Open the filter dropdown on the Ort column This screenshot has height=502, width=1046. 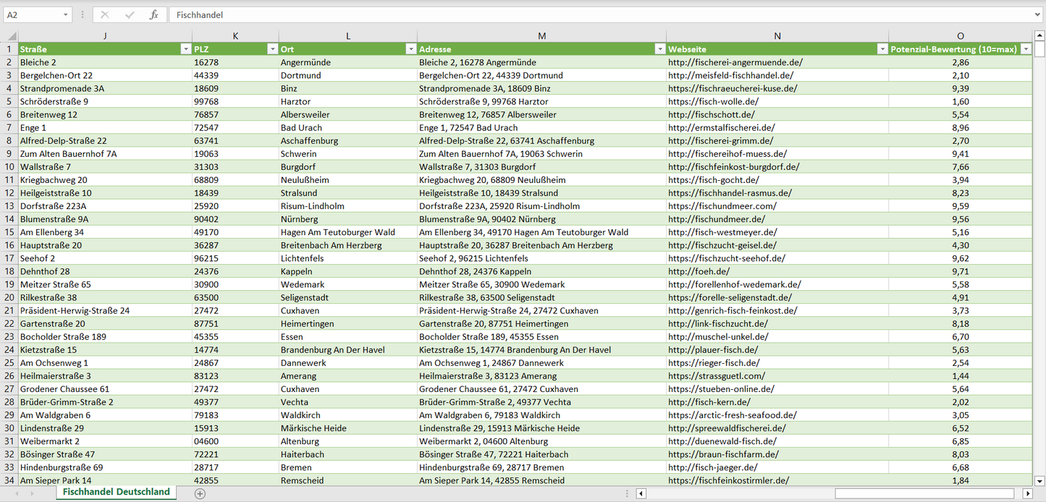pos(410,48)
